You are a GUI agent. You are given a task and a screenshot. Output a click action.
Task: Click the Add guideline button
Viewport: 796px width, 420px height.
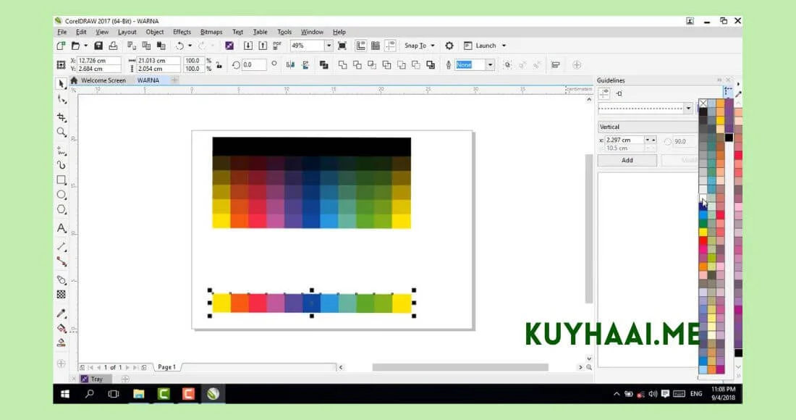click(x=627, y=160)
